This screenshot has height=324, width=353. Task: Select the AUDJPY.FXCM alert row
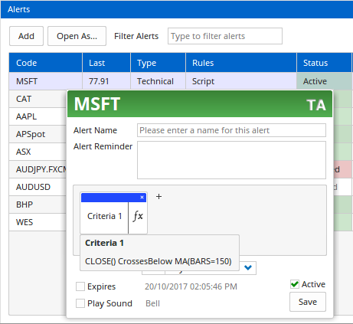(x=38, y=169)
